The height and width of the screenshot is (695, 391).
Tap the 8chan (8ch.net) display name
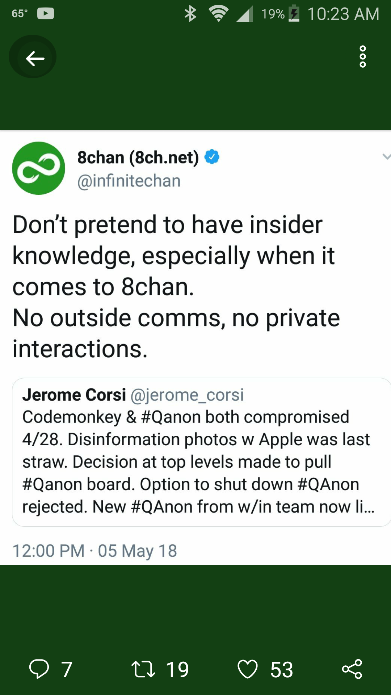pyautogui.click(x=138, y=157)
